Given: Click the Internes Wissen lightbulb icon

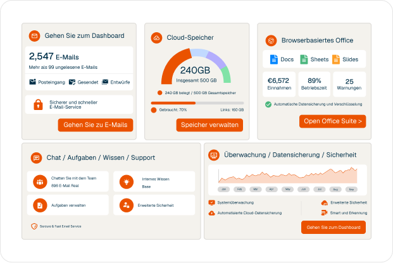Looking at the screenshot, I should (x=126, y=182).
